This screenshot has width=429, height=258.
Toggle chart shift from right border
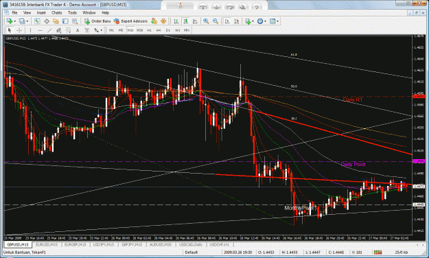coord(237,21)
